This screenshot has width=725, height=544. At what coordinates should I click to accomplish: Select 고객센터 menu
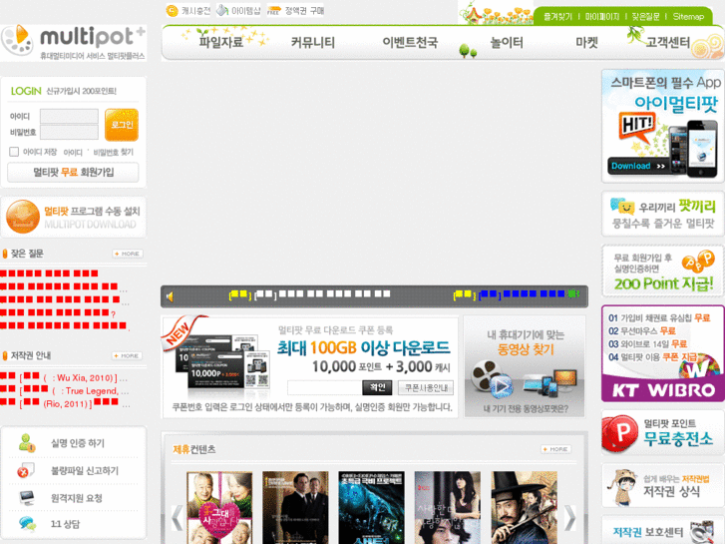(x=667, y=42)
